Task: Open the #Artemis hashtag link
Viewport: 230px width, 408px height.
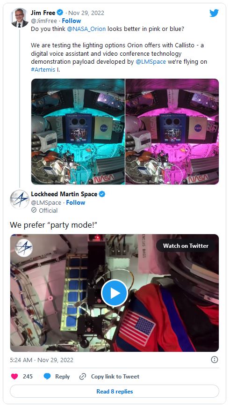Action: pos(43,70)
